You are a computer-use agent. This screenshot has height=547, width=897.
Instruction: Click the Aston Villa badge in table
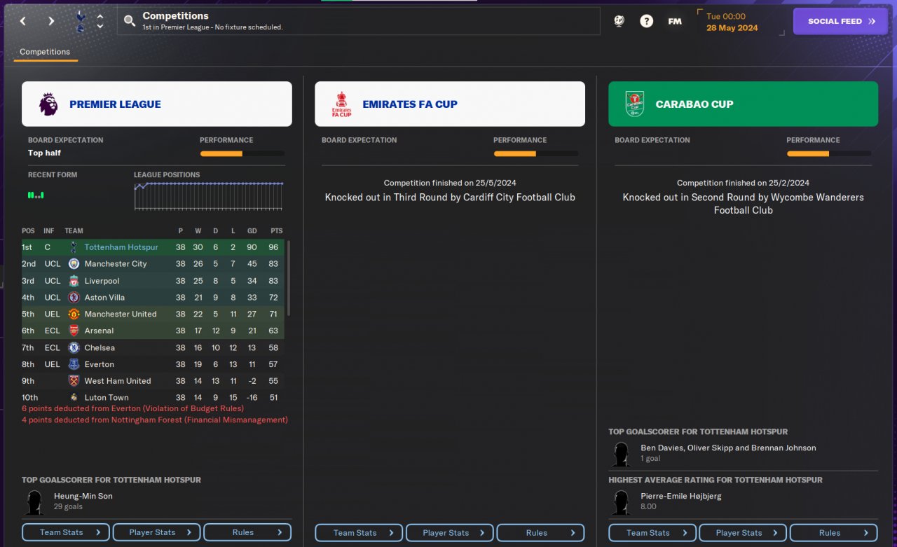click(74, 298)
